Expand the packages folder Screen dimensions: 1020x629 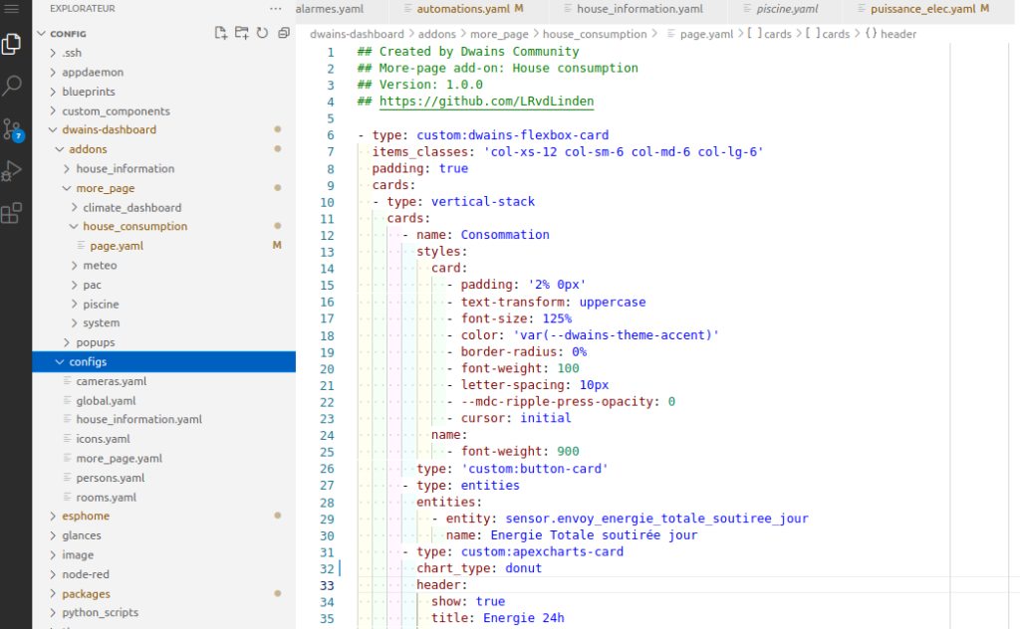(164, 594)
